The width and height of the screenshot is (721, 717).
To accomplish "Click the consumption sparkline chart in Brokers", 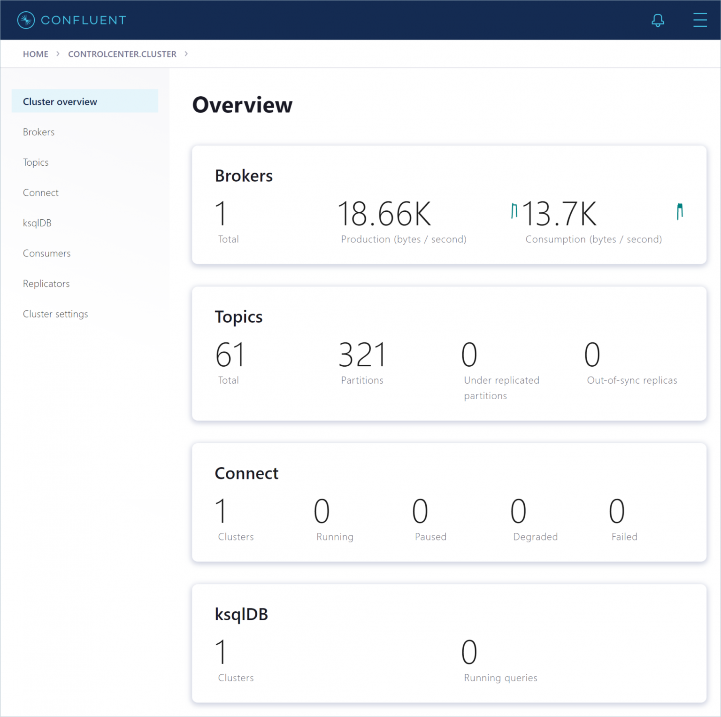I will click(x=679, y=211).
